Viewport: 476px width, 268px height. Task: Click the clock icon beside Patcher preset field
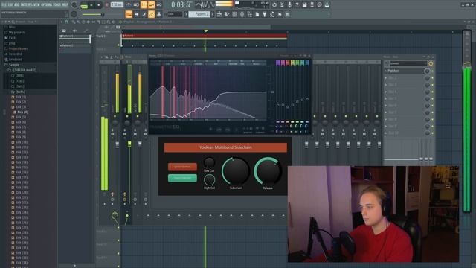click(431, 63)
